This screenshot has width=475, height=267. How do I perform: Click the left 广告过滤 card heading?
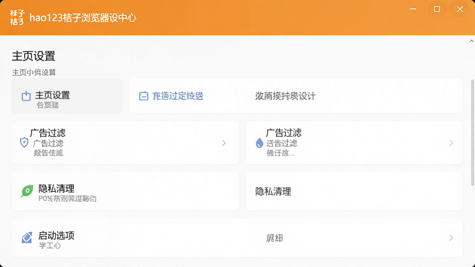(x=48, y=133)
